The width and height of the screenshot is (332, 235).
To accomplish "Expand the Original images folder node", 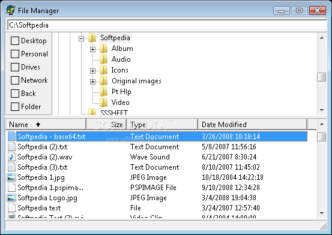I will pyautogui.click(x=92, y=82).
